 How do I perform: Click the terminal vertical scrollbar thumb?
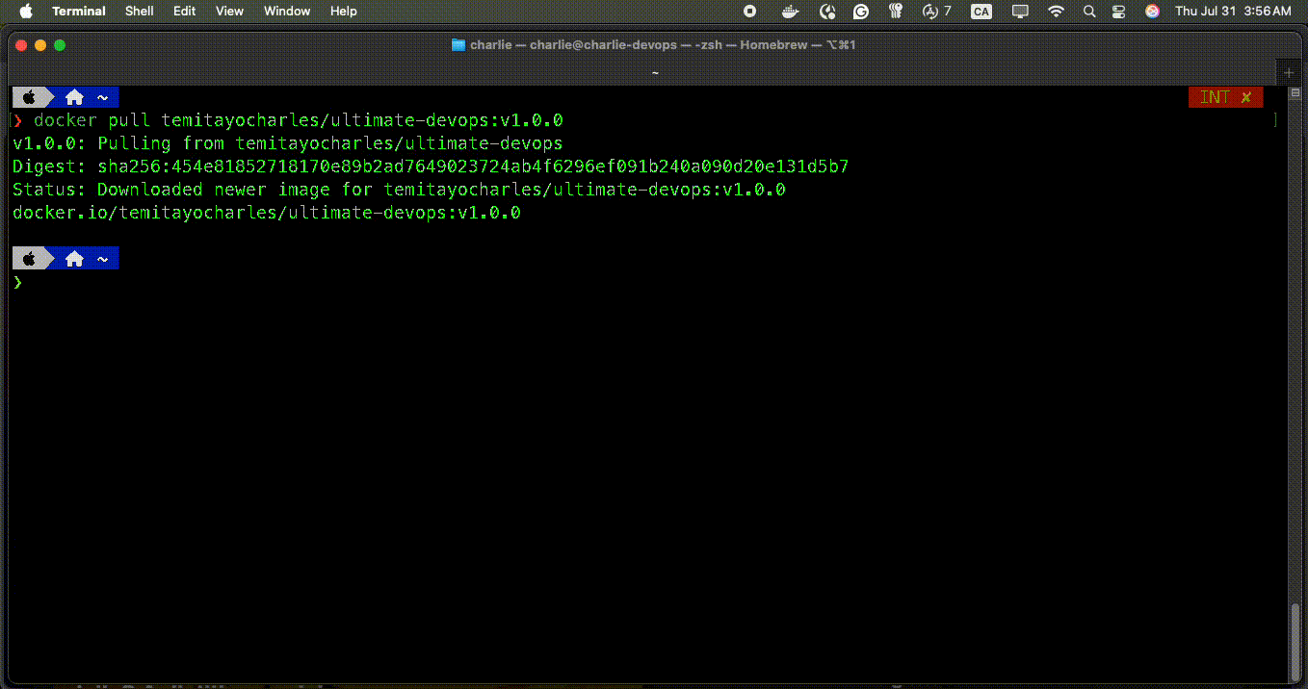(x=1295, y=641)
